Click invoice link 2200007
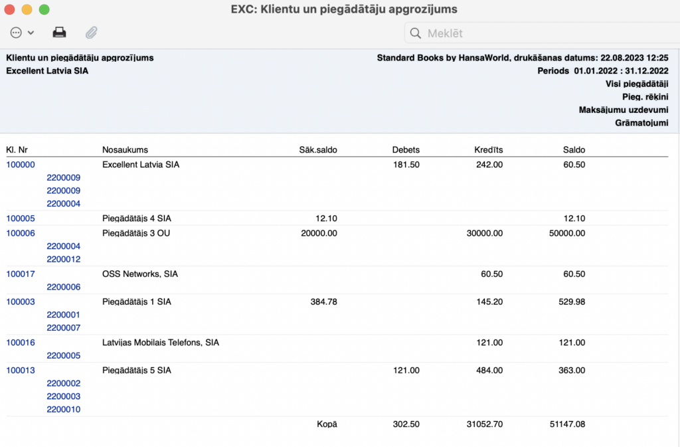Image resolution: width=680 pixels, height=447 pixels. point(63,328)
